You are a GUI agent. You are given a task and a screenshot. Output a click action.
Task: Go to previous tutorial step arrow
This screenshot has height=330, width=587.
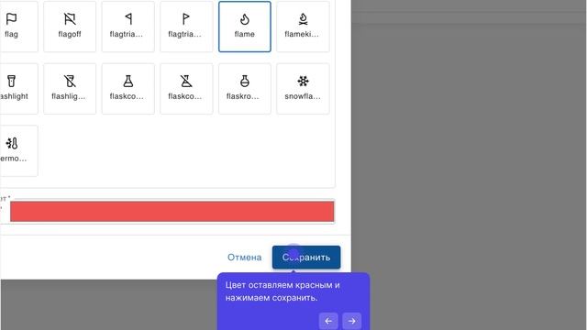click(x=328, y=321)
